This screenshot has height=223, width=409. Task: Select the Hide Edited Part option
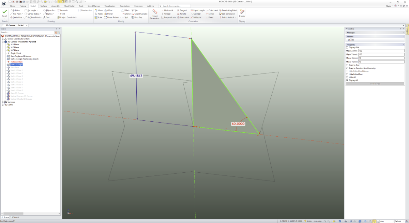[x=347, y=74]
